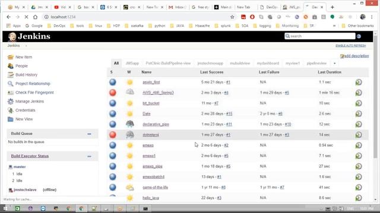Image resolution: width=380 pixels, height=213 pixels.
Task: Open Build Executor Status link
Action: (30, 156)
